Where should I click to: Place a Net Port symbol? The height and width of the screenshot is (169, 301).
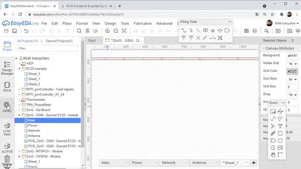coord(227,31)
